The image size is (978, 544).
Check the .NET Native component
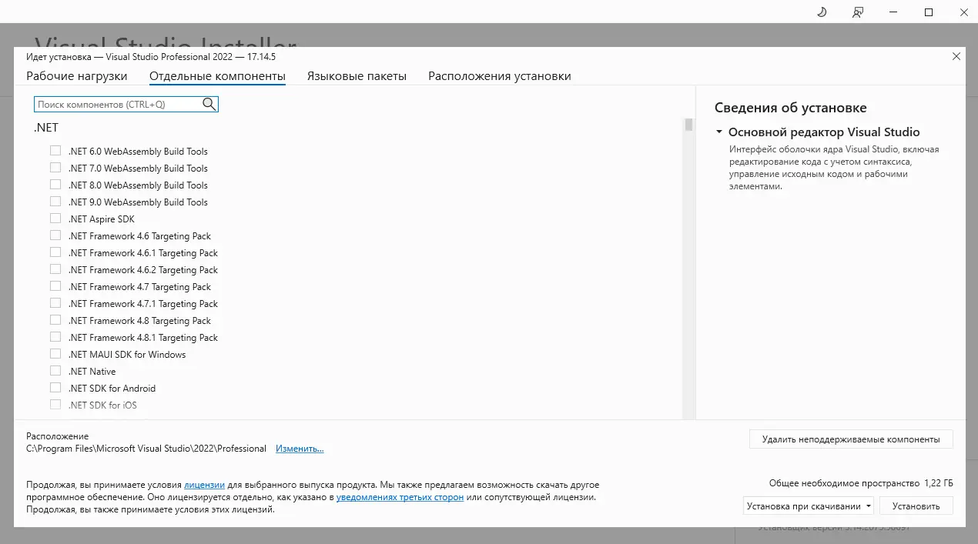click(x=55, y=371)
